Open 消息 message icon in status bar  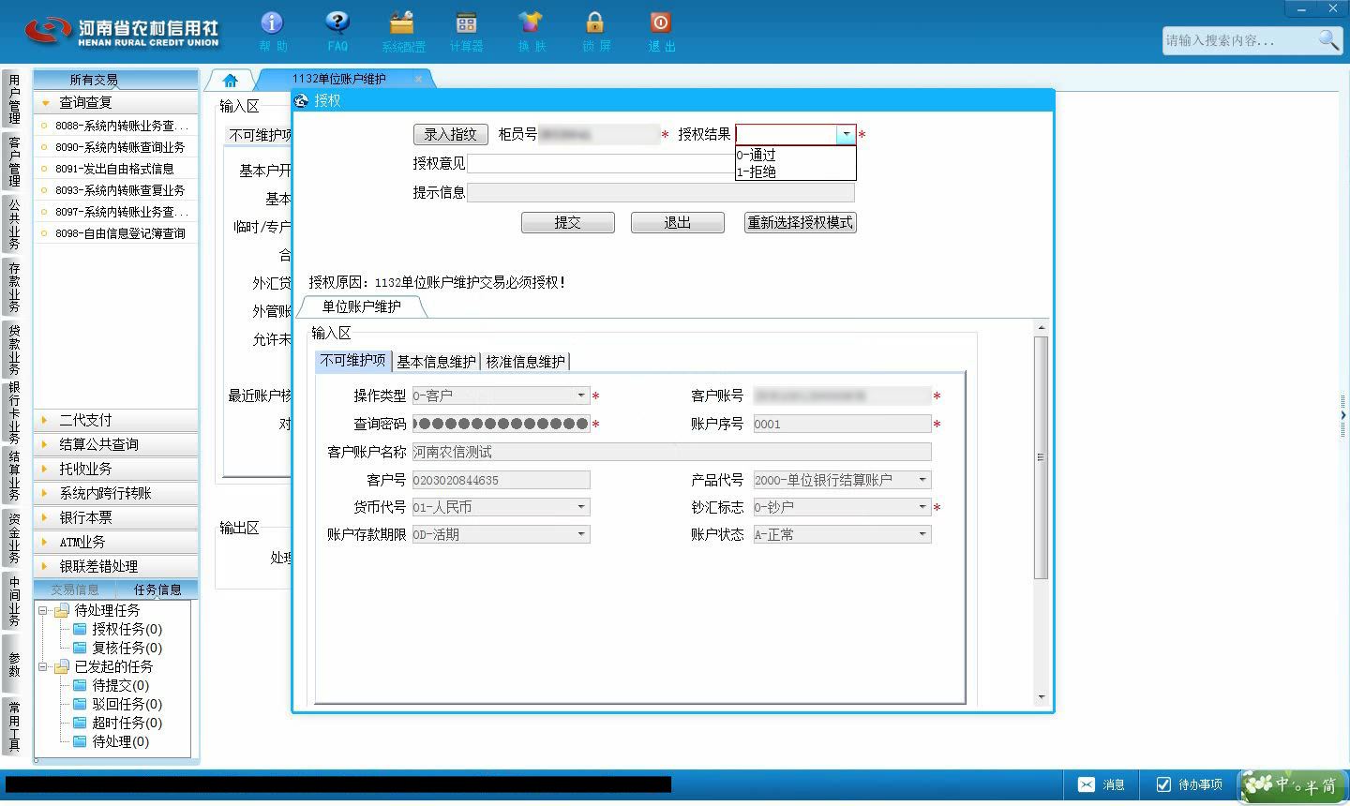(x=1102, y=784)
